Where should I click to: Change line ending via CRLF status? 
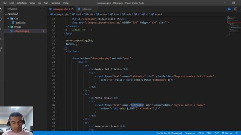[209, 133]
